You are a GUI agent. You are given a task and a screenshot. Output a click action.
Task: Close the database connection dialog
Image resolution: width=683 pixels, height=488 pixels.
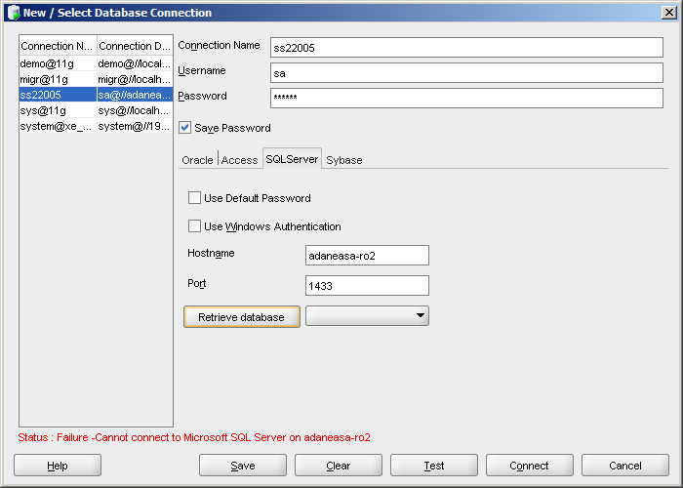[668, 12]
